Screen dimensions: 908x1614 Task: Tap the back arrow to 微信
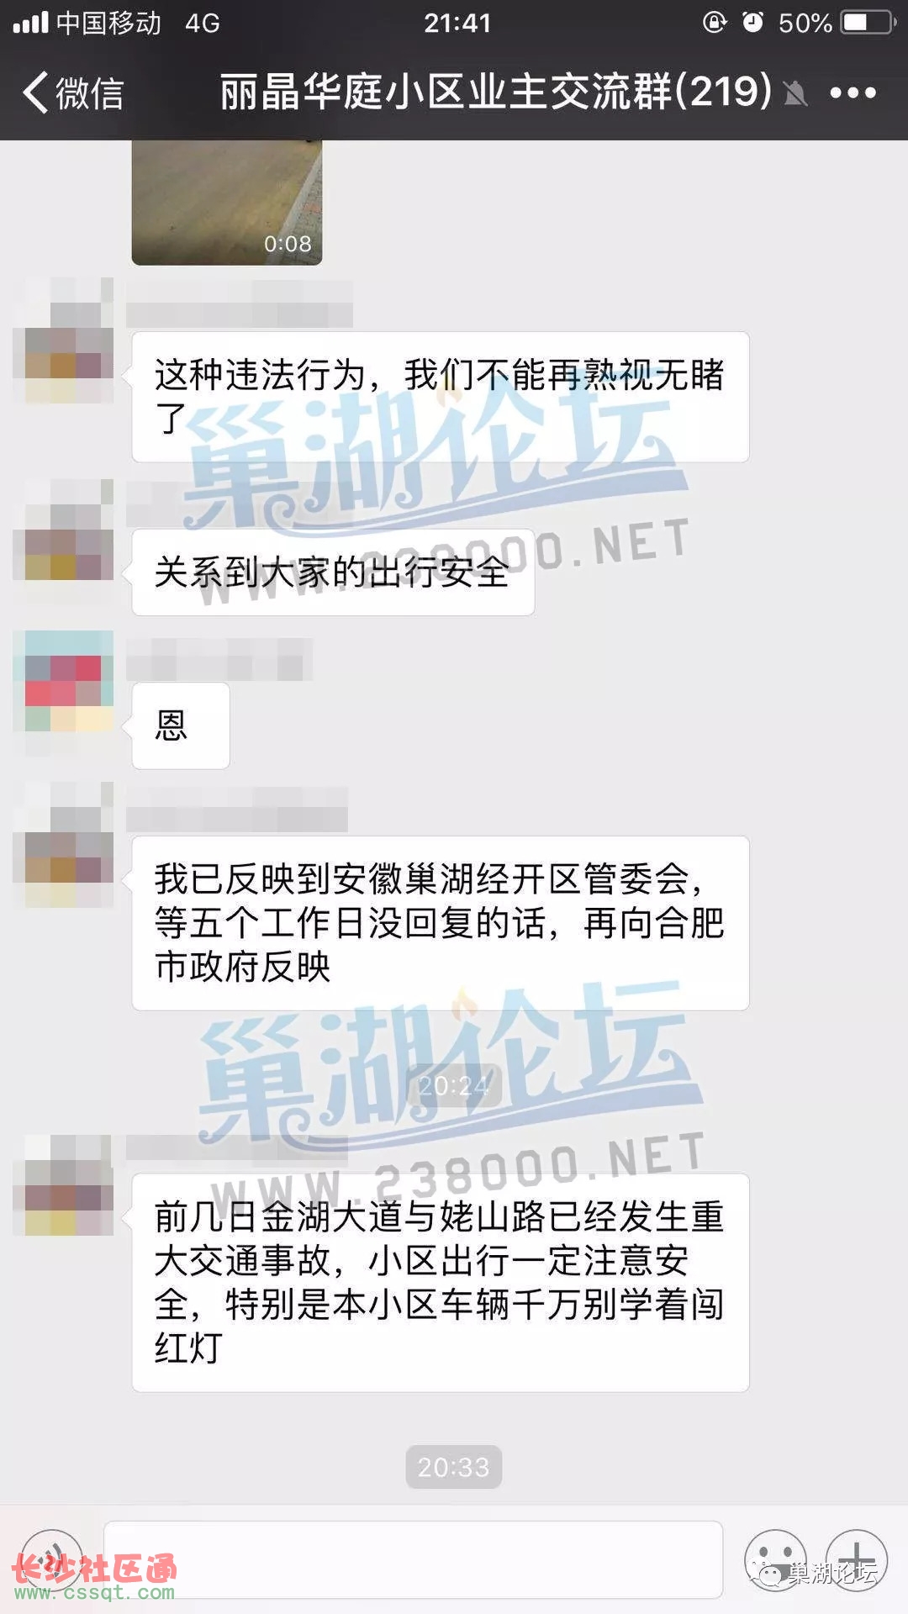coord(35,92)
